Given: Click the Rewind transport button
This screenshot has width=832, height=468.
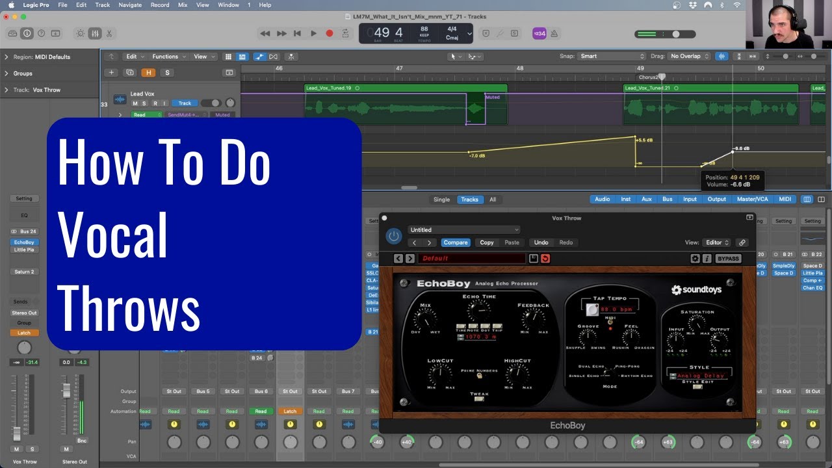Looking at the screenshot, I should (265, 33).
